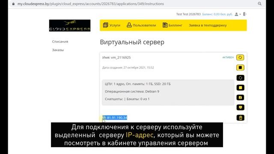Open the Пользователи menu
The height and width of the screenshot is (154, 274).
tap(141, 25)
